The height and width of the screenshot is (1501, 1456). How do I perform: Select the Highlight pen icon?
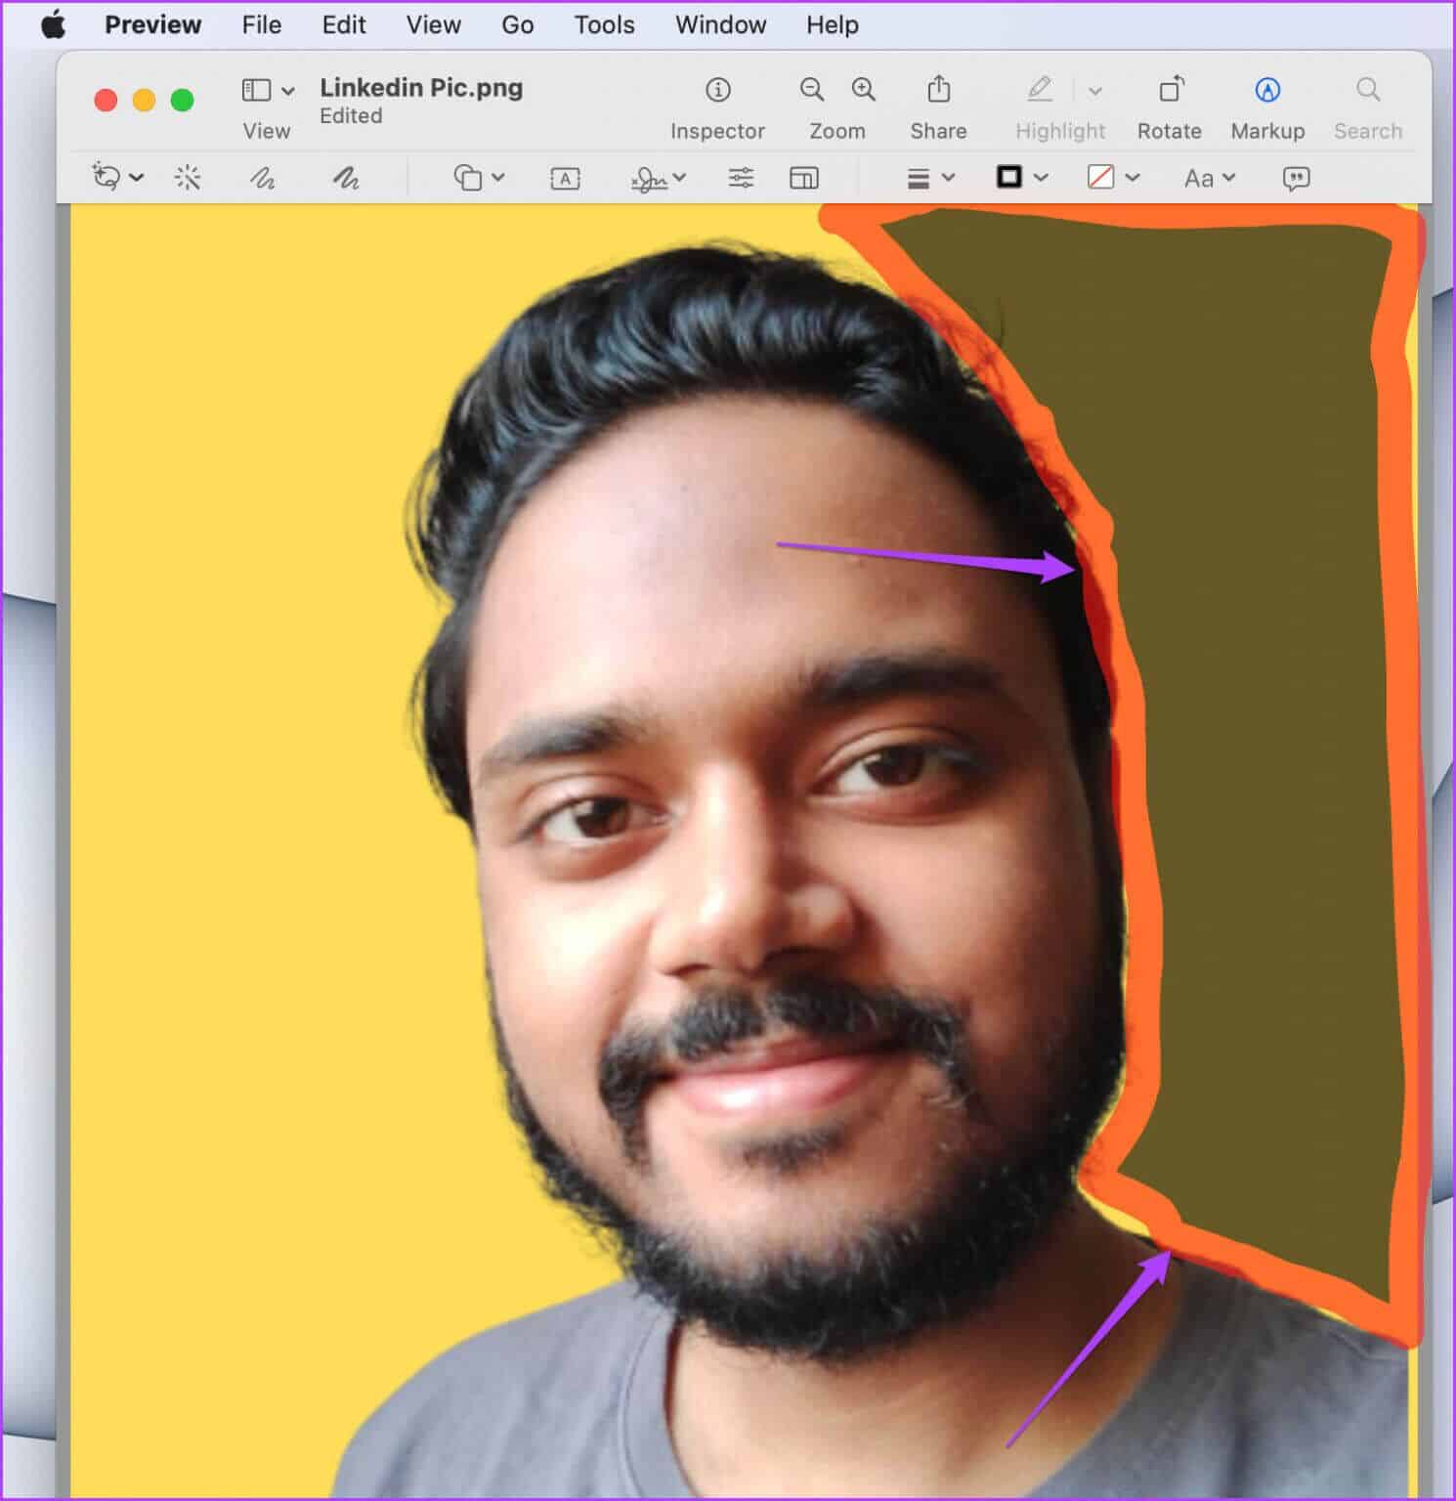pyautogui.click(x=1040, y=90)
